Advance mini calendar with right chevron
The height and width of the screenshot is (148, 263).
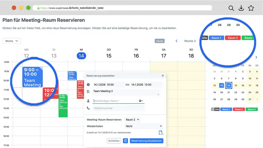[256, 57]
